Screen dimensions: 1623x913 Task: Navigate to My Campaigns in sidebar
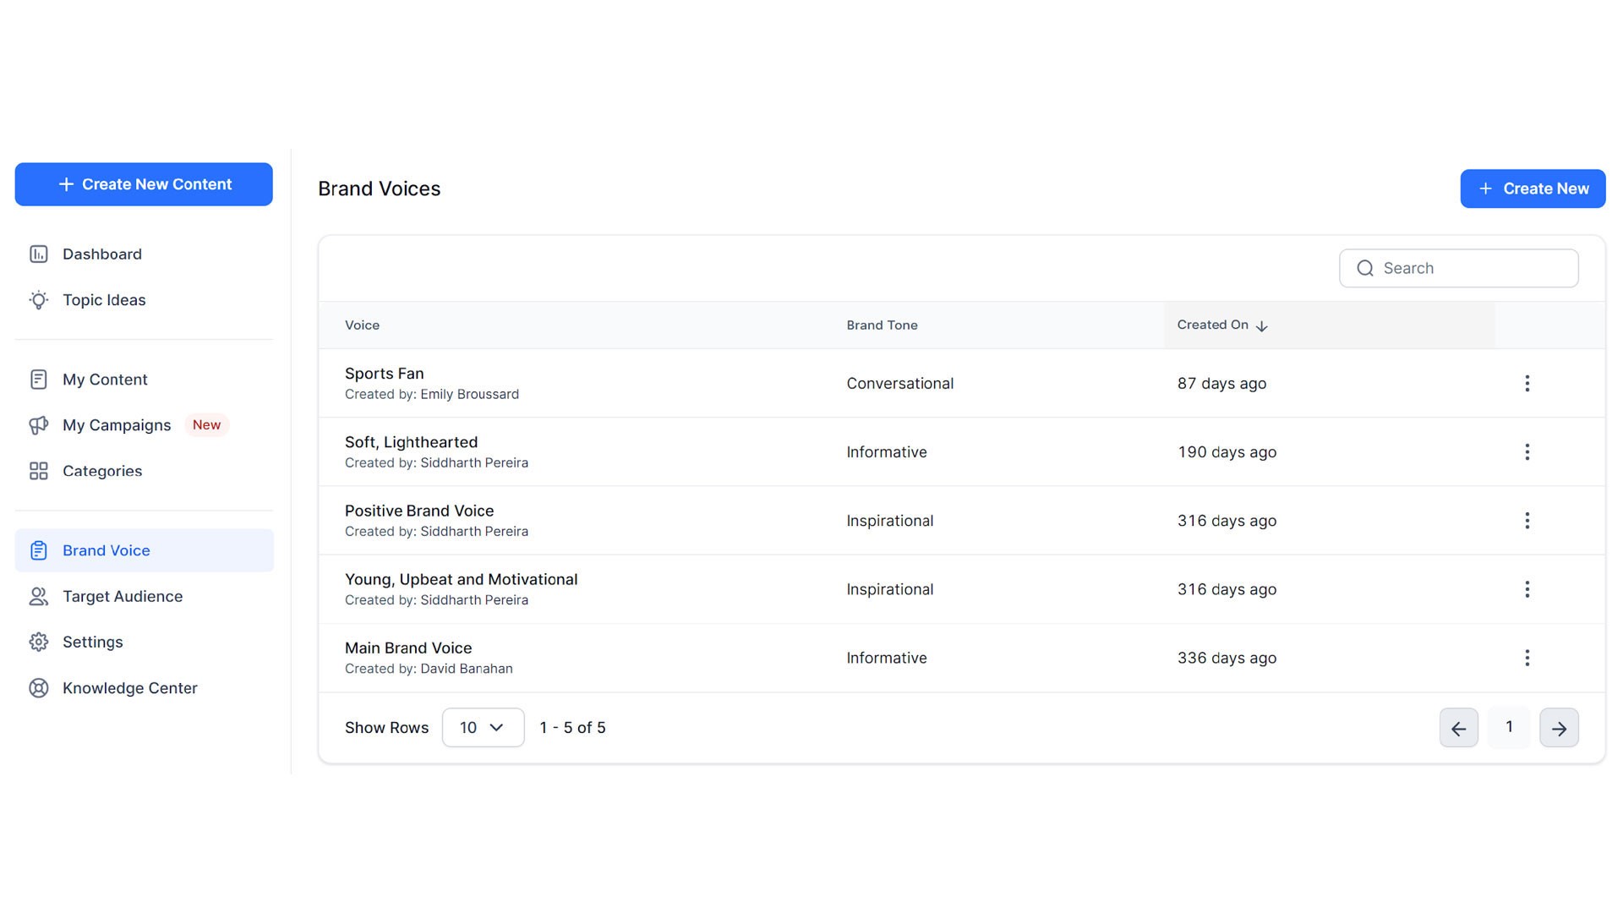pyautogui.click(x=117, y=425)
